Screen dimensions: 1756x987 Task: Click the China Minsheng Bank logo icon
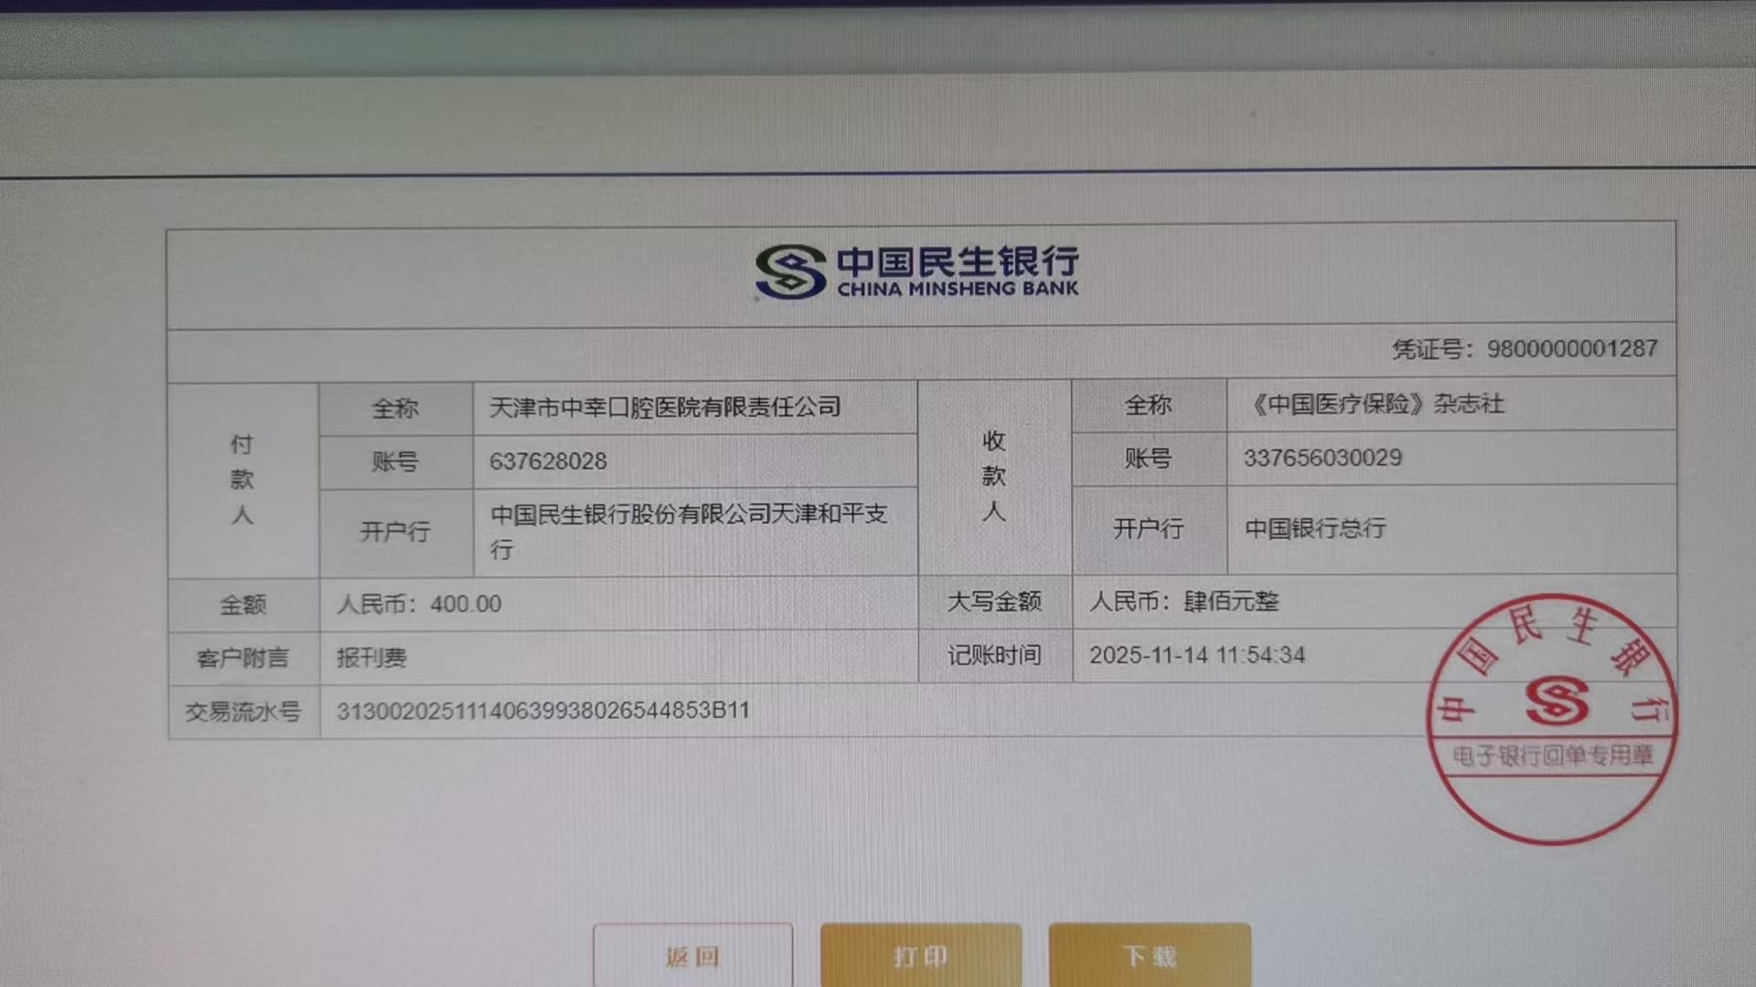(791, 271)
